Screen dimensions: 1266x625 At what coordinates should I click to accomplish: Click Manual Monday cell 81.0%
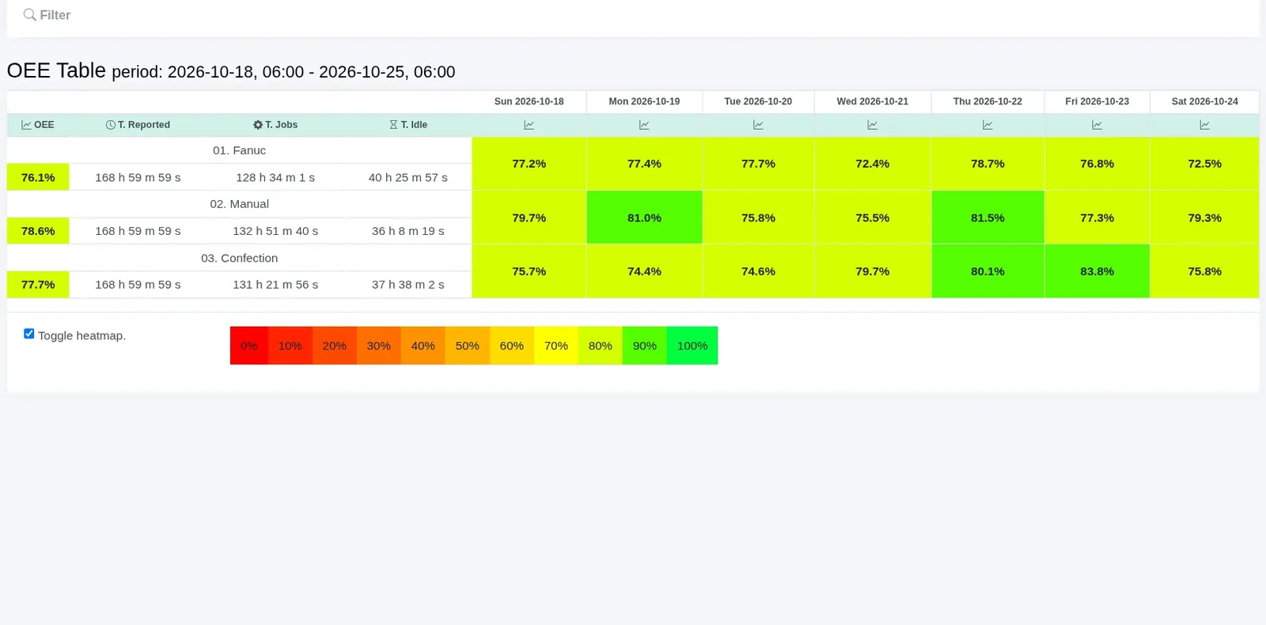point(644,218)
